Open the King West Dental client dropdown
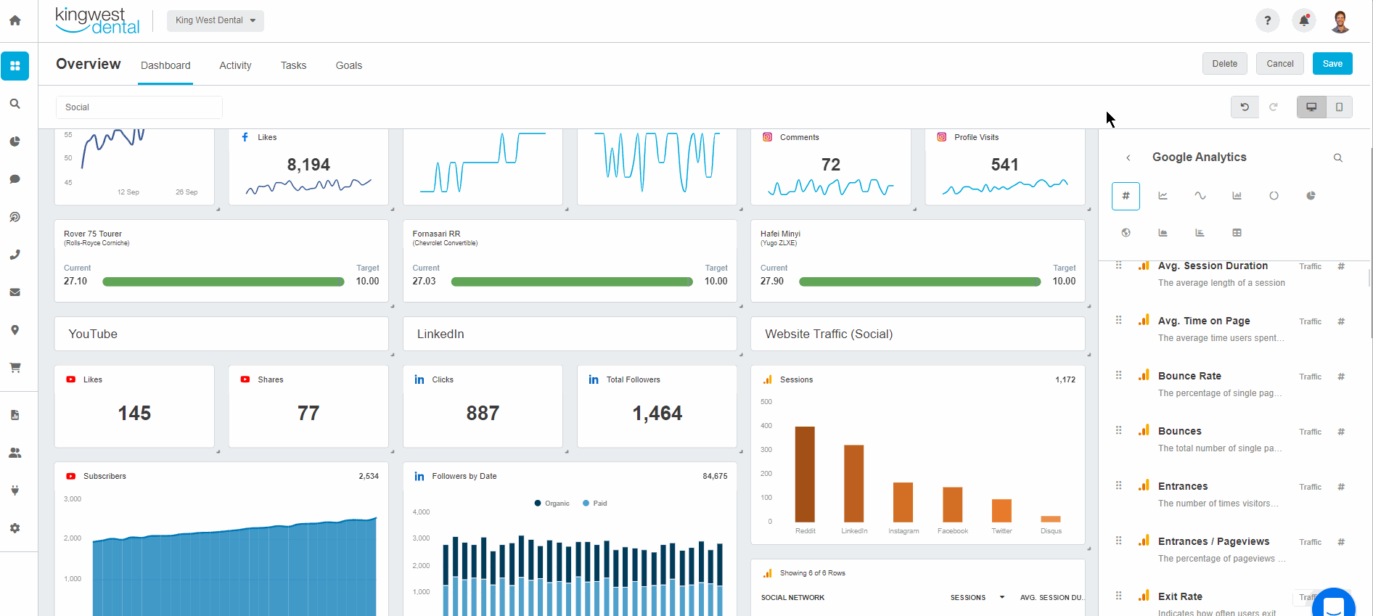This screenshot has height=616, width=1373. 216,20
